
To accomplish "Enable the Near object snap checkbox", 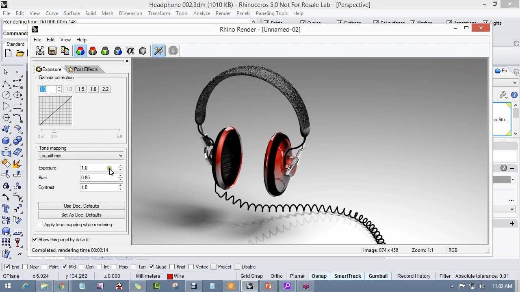I will 25,267.
